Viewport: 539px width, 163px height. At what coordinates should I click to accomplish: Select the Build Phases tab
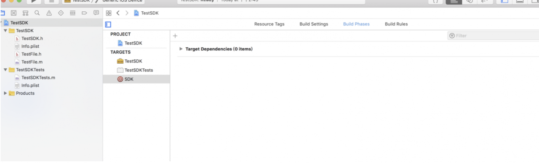(356, 24)
